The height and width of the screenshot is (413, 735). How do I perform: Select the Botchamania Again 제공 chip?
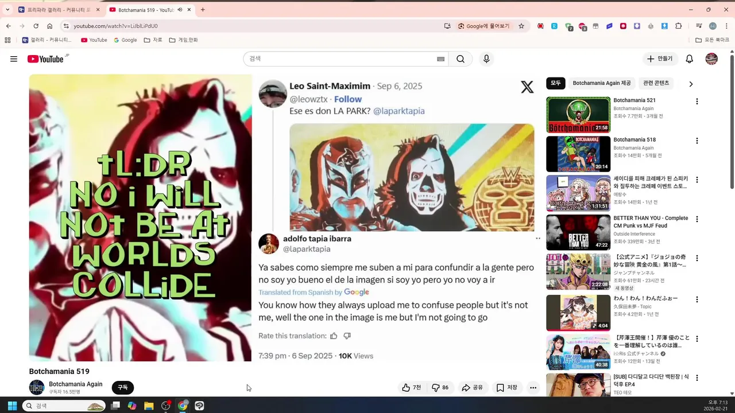(602, 83)
